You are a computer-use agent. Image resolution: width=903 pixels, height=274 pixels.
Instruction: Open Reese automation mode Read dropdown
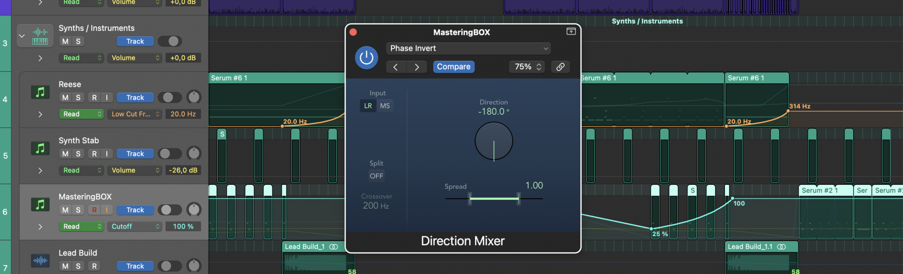tap(81, 114)
